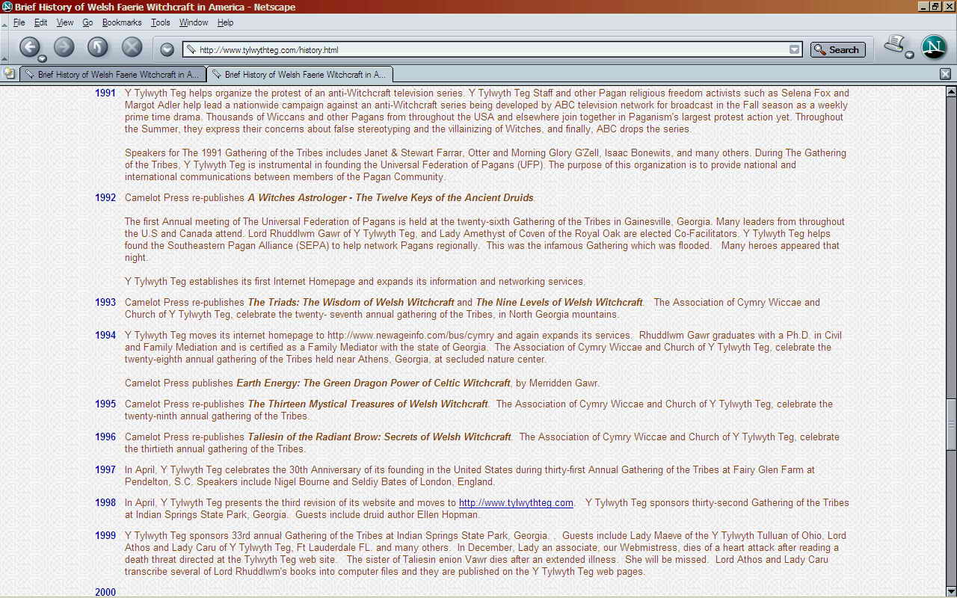This screenshot has width=957, height=598.
Task: Open the Print button dropdown arrow
Action: tap(910, 55)
